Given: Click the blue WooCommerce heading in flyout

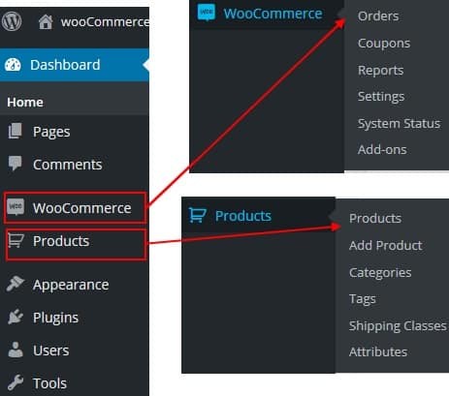Looking at the screenshot, I should tap(273, 14).
